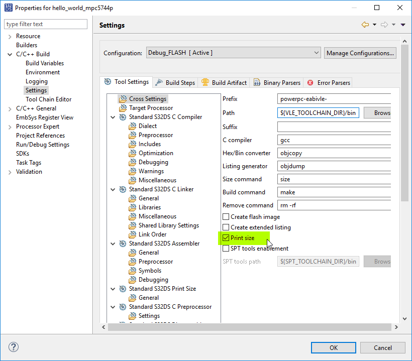This screenshot has height=361, width=412.
Task: Click the Target Processor folder icon
Action: [x=123, y=108]
